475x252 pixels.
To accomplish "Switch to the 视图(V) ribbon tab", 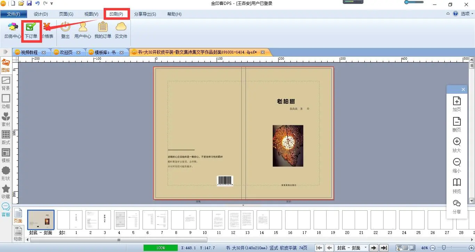I will [x=91, y=14].
